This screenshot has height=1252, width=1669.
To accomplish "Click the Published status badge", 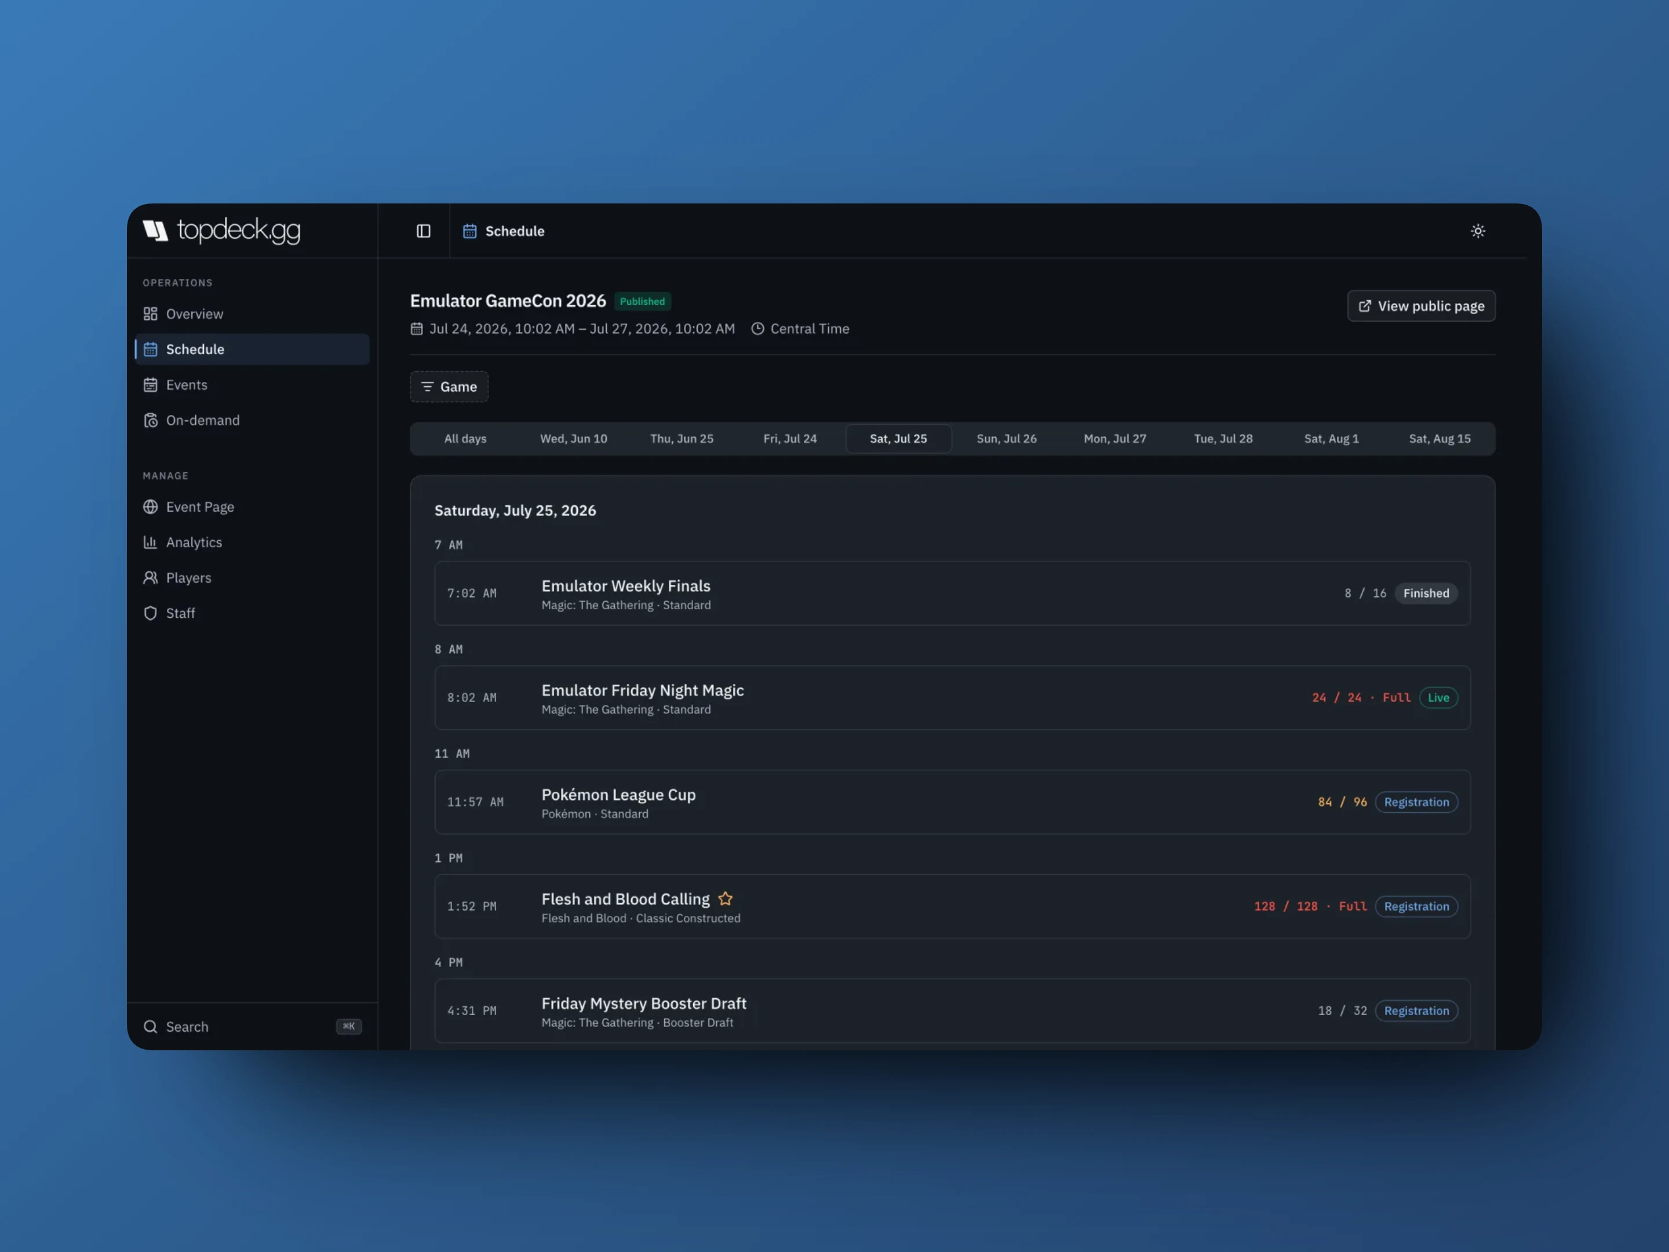I will point(642,301).
